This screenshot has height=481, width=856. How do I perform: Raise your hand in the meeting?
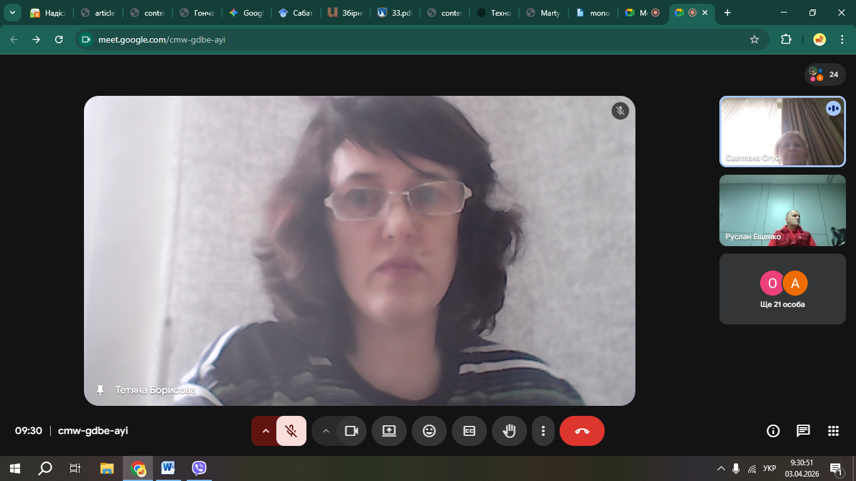(509, 431)
